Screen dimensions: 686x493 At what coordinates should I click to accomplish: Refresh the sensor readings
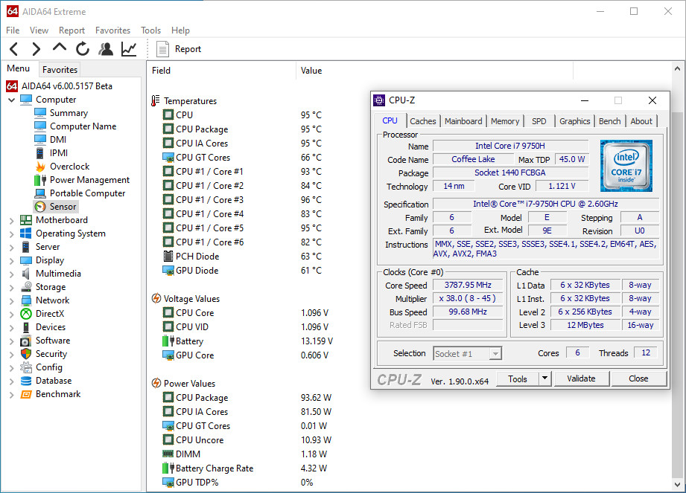pyautogui.click(x=82, y=49)
